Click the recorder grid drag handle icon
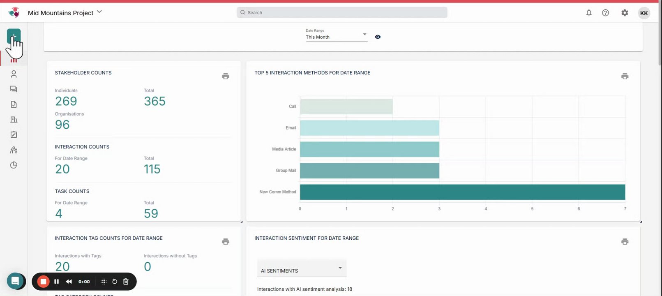The height and width of the screenshot is (296, 662). tap(104, 282)
